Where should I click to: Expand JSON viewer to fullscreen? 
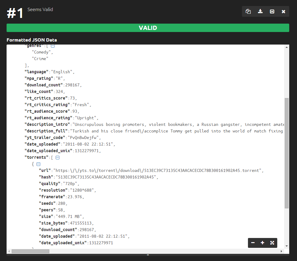coord(272,243)
